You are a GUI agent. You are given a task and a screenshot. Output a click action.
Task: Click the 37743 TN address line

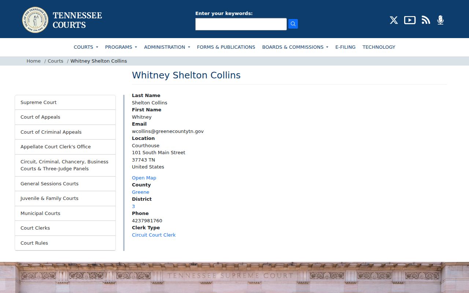tap(143, 160)
